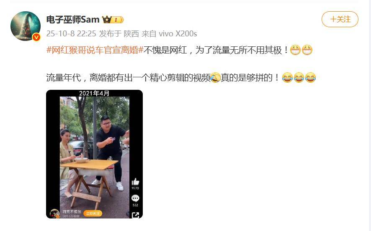Open the 电子巫师Sam username link
The width and height of the screenshot is (371, 231).
pyautogui.click(x=73, y=20)
